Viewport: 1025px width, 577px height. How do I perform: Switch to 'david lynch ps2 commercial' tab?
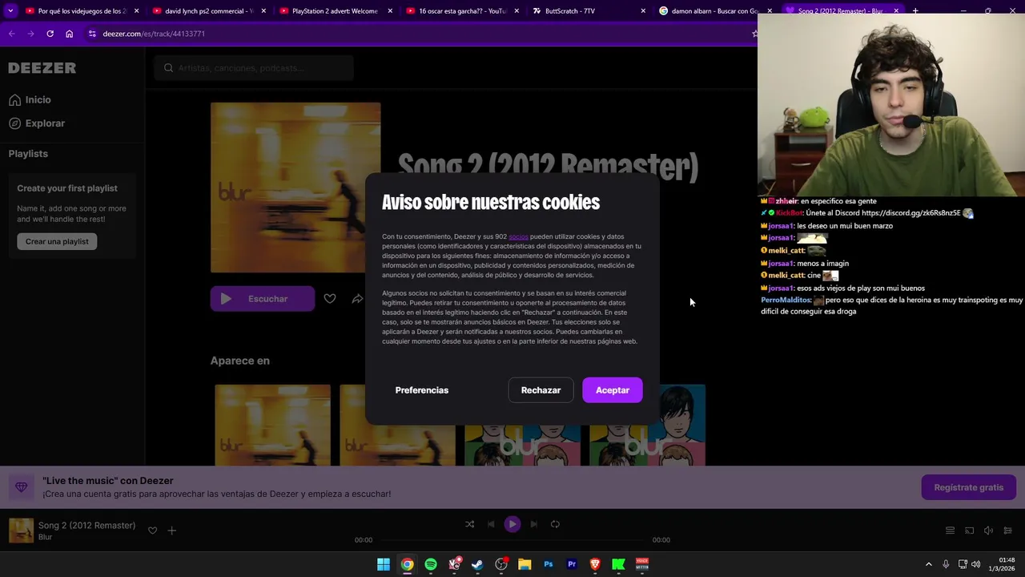[x=208, y=11]
